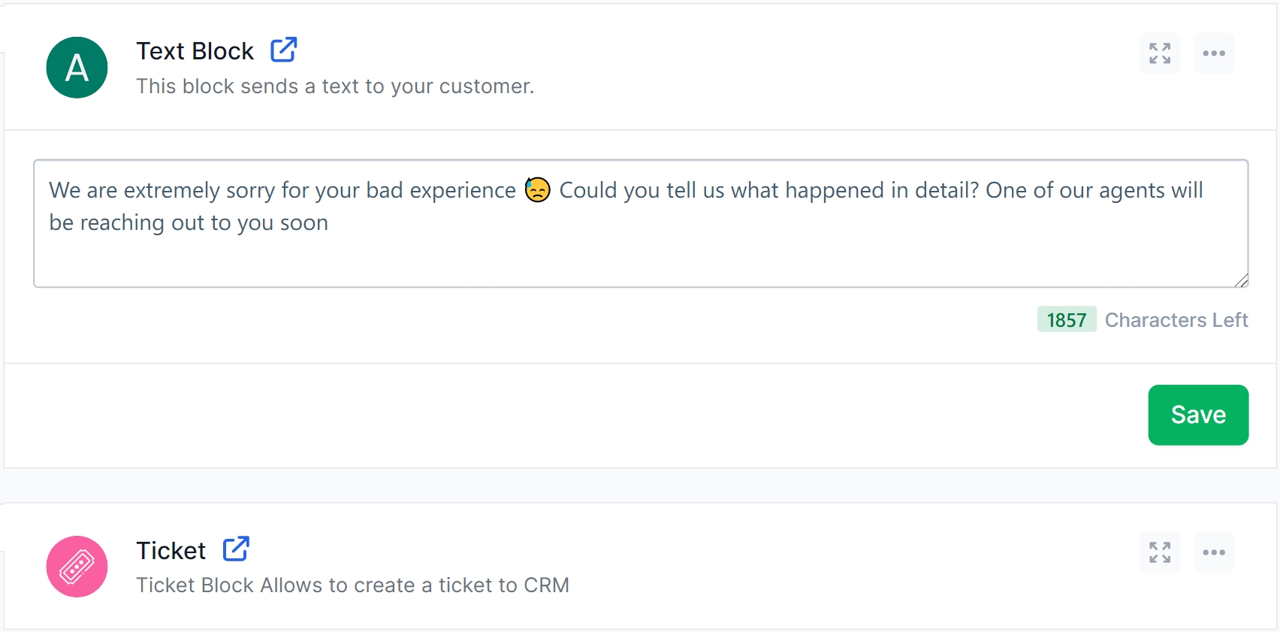Click the empty area inside the message text box
The height and width of the screenshot is (632, 1280).
pos(638,259)
